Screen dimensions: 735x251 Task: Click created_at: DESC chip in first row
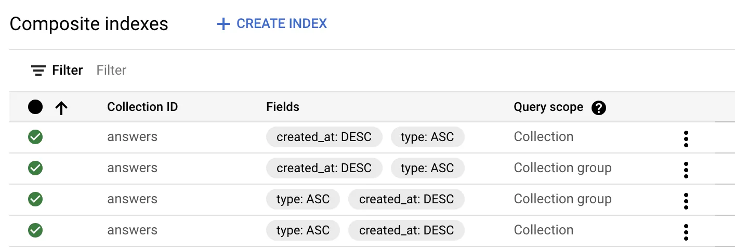click(324, 137)
